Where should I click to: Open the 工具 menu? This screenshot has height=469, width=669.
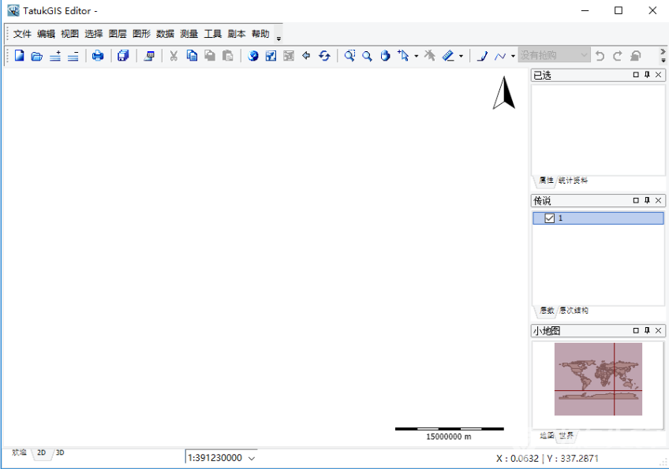[x=213, y=34]
